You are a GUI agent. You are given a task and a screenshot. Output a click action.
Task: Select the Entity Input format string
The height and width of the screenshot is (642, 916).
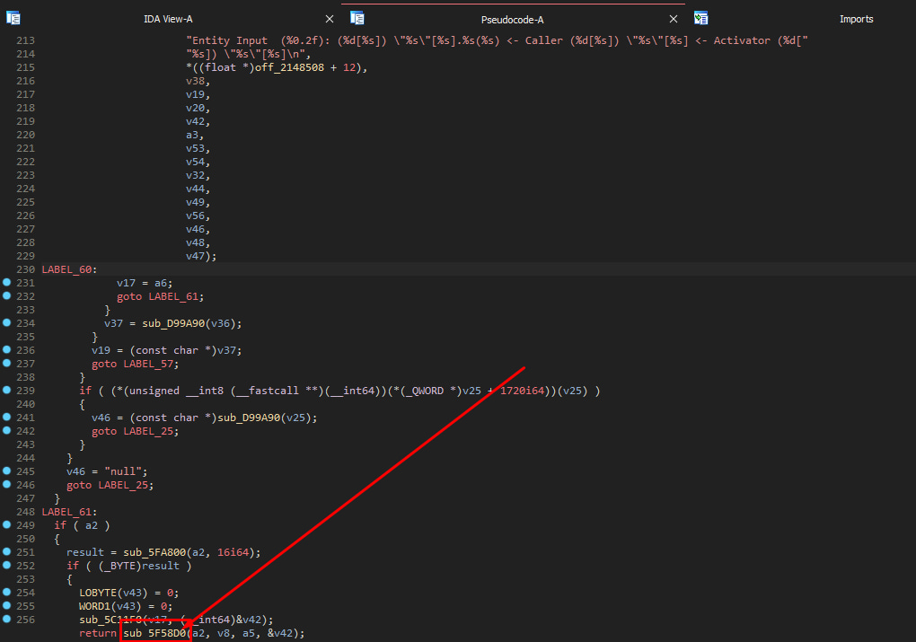[497, 47]
